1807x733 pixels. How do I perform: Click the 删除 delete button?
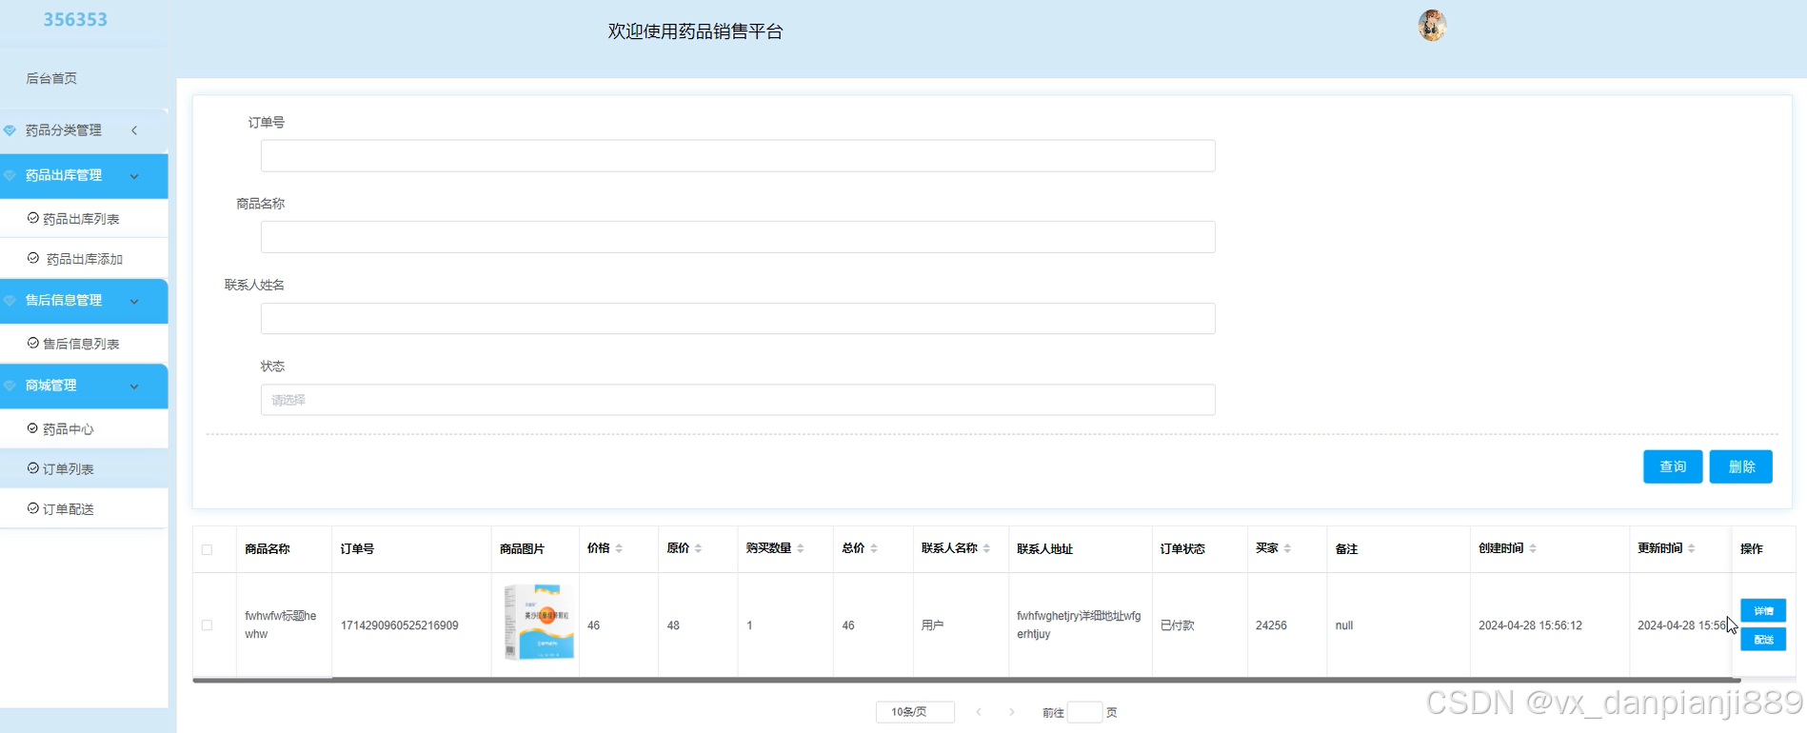click(1741, 466)
